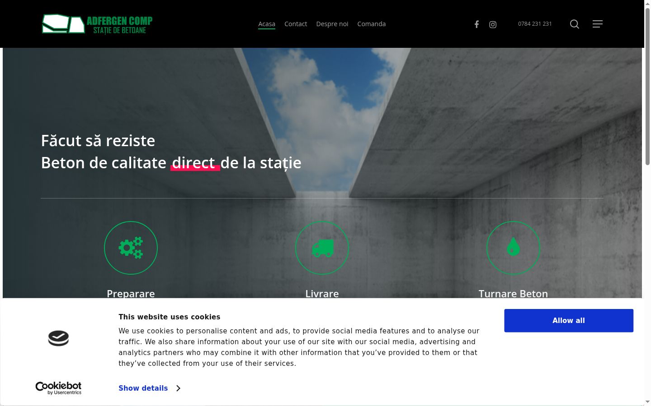Click the Preparare heading
651x406 pixels.
131,294
